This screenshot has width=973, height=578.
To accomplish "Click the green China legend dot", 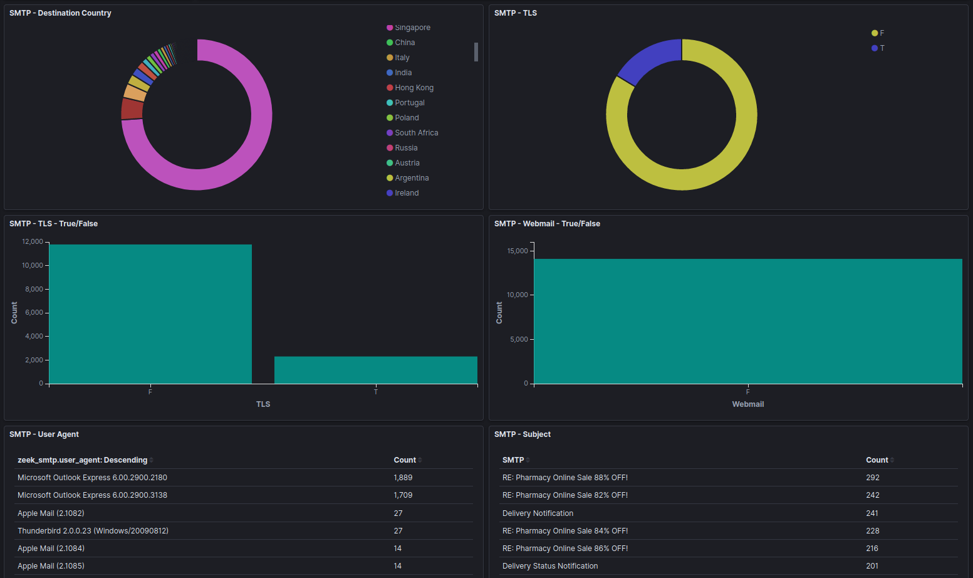I will tap(389, 43).
